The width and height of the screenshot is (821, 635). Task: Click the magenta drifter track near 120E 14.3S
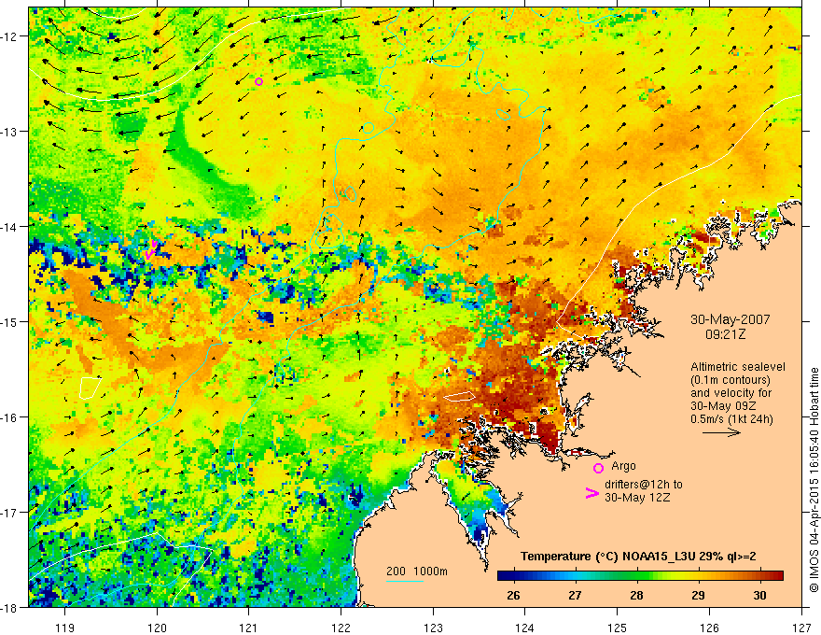pyautogui.click(x=151, y=250)
